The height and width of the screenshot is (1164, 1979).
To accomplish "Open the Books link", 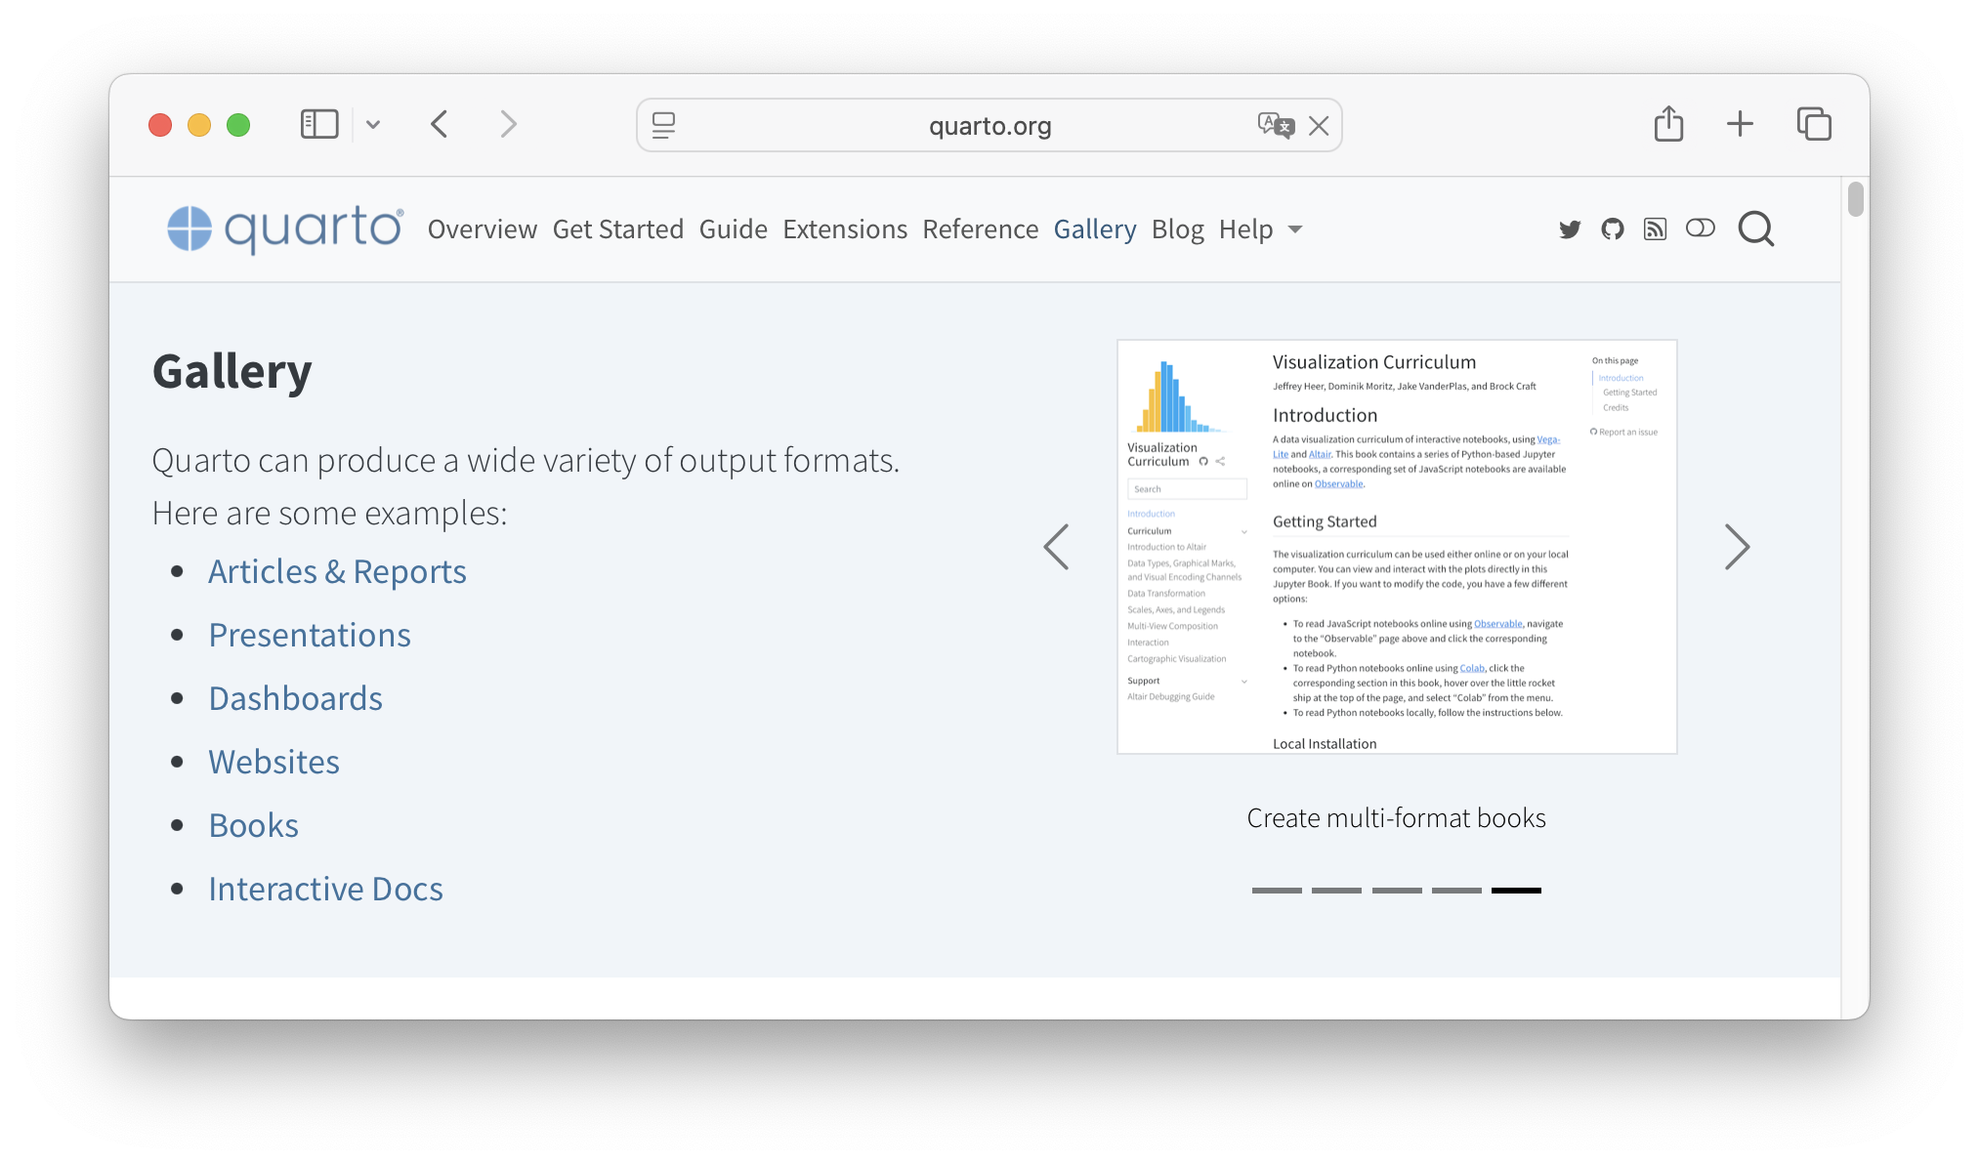I will (x=253, y=825).
